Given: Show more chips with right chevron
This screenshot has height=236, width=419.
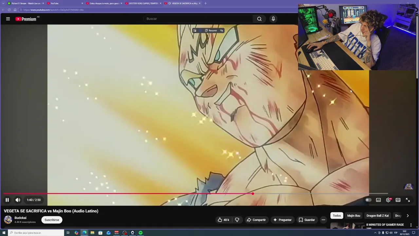Looking at the screenshot, I should click(x=408, y=216).
